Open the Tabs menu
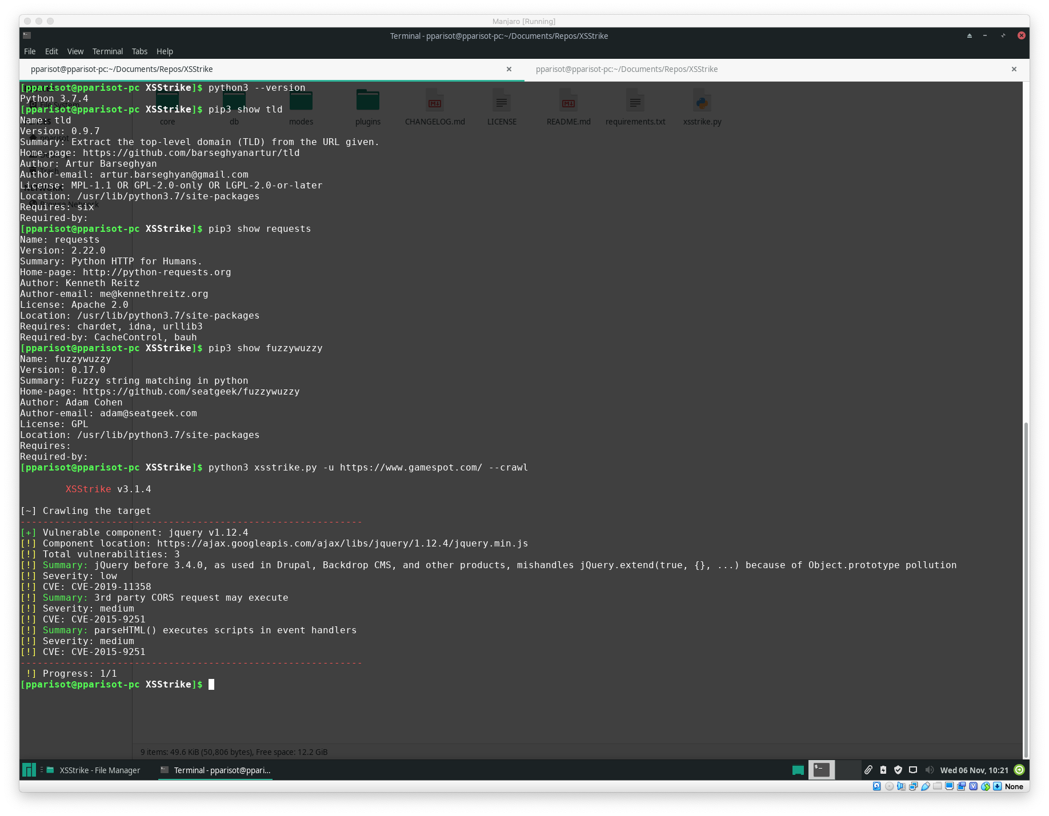This screenshot has height=816, width=1049. (139, 51)
